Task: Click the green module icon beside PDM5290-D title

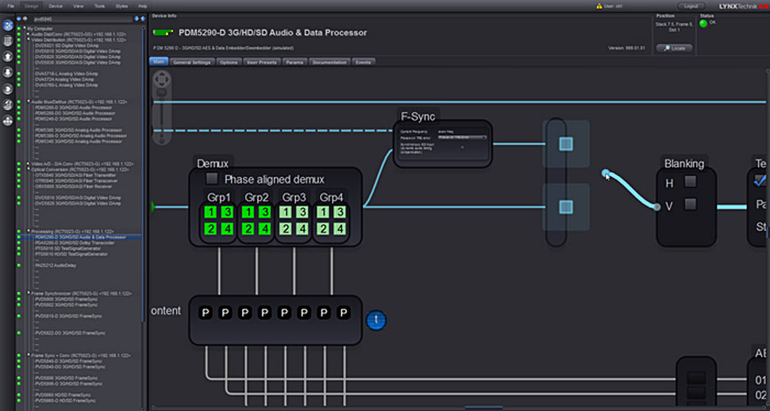Action: (164, 33)
